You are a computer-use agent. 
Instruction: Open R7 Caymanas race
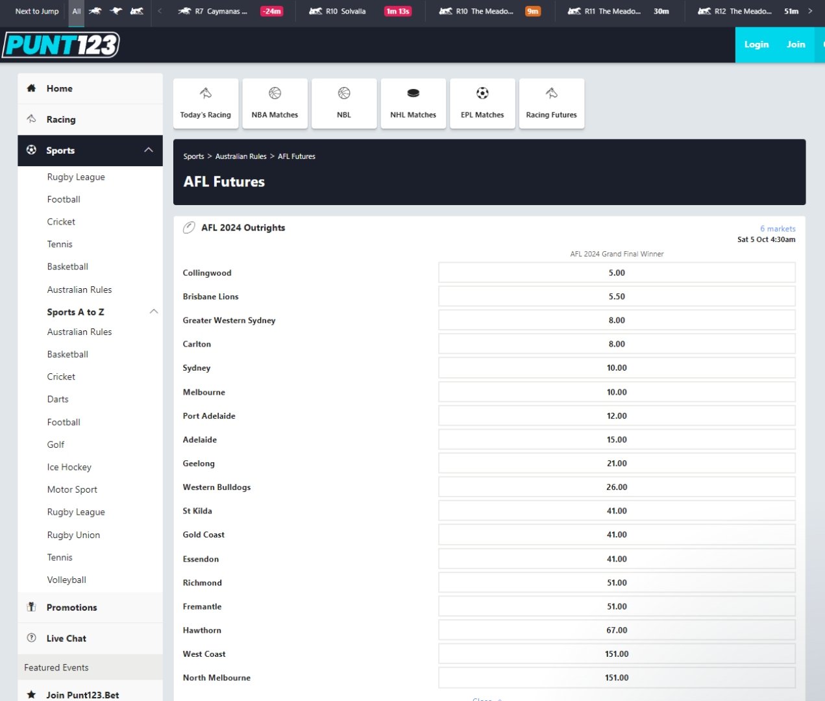(230, 12)
